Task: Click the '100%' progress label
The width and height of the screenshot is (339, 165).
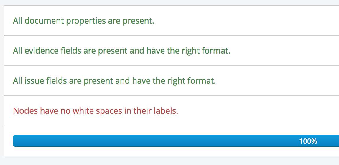Action: pos(308,141)
